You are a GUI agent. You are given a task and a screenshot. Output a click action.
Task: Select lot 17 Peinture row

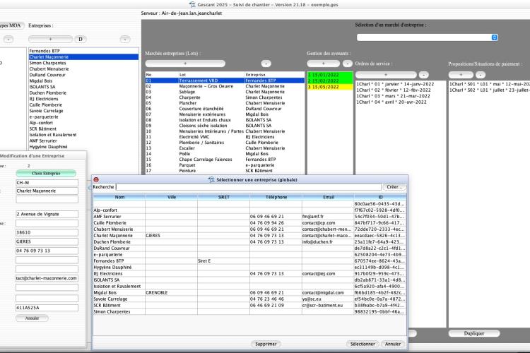(225, 171)
